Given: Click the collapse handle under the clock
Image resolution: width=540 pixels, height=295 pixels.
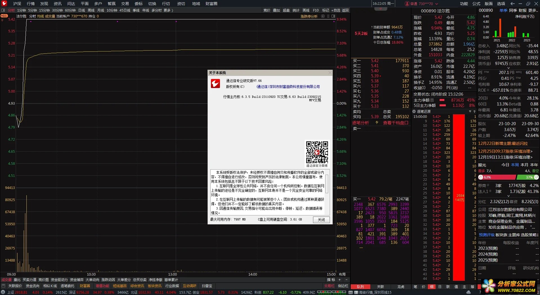Looking at the screenshot, I should point(381,9).
